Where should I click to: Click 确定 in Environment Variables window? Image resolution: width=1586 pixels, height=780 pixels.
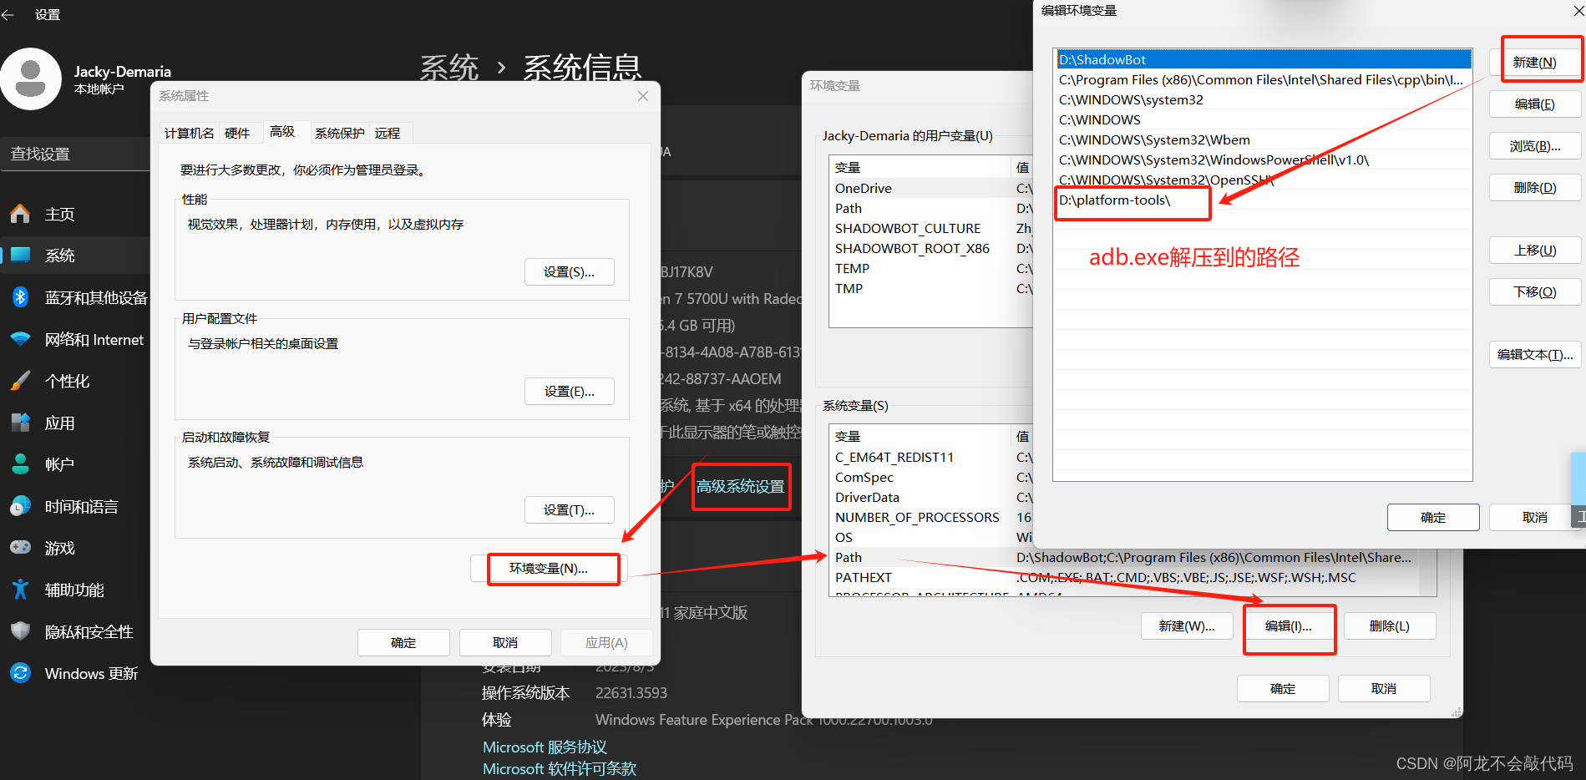1283,689
